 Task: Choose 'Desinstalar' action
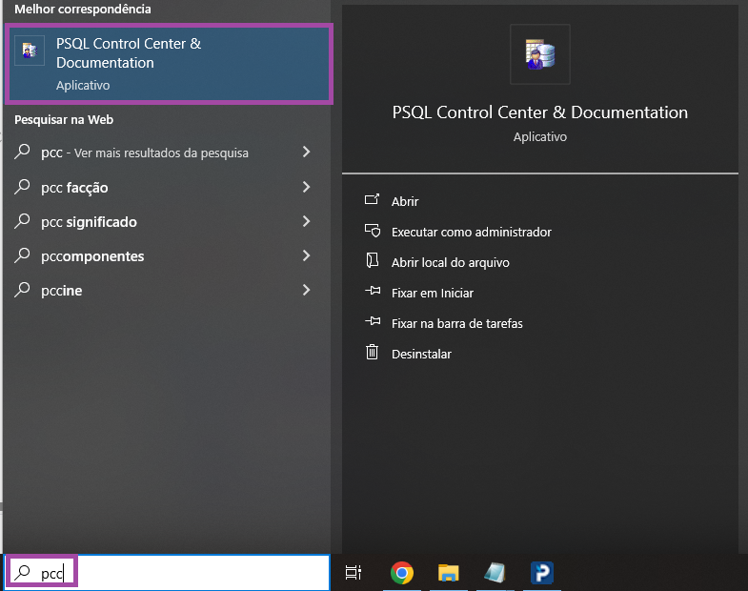[x=421, y=355]
